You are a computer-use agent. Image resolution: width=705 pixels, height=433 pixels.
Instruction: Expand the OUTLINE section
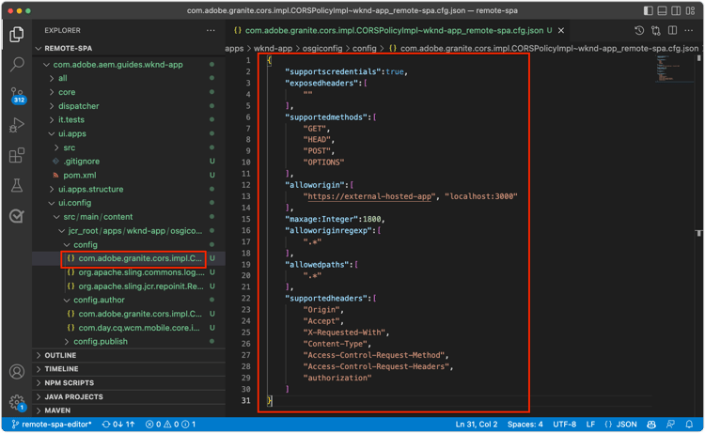[x=61, y=355]
